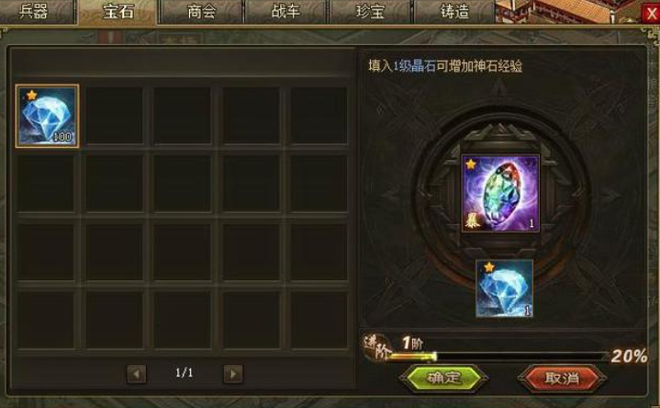Switch to the 商会 guild tab
Image resolution: width=660 pixels, height=408 pixels.
(202, 11)
